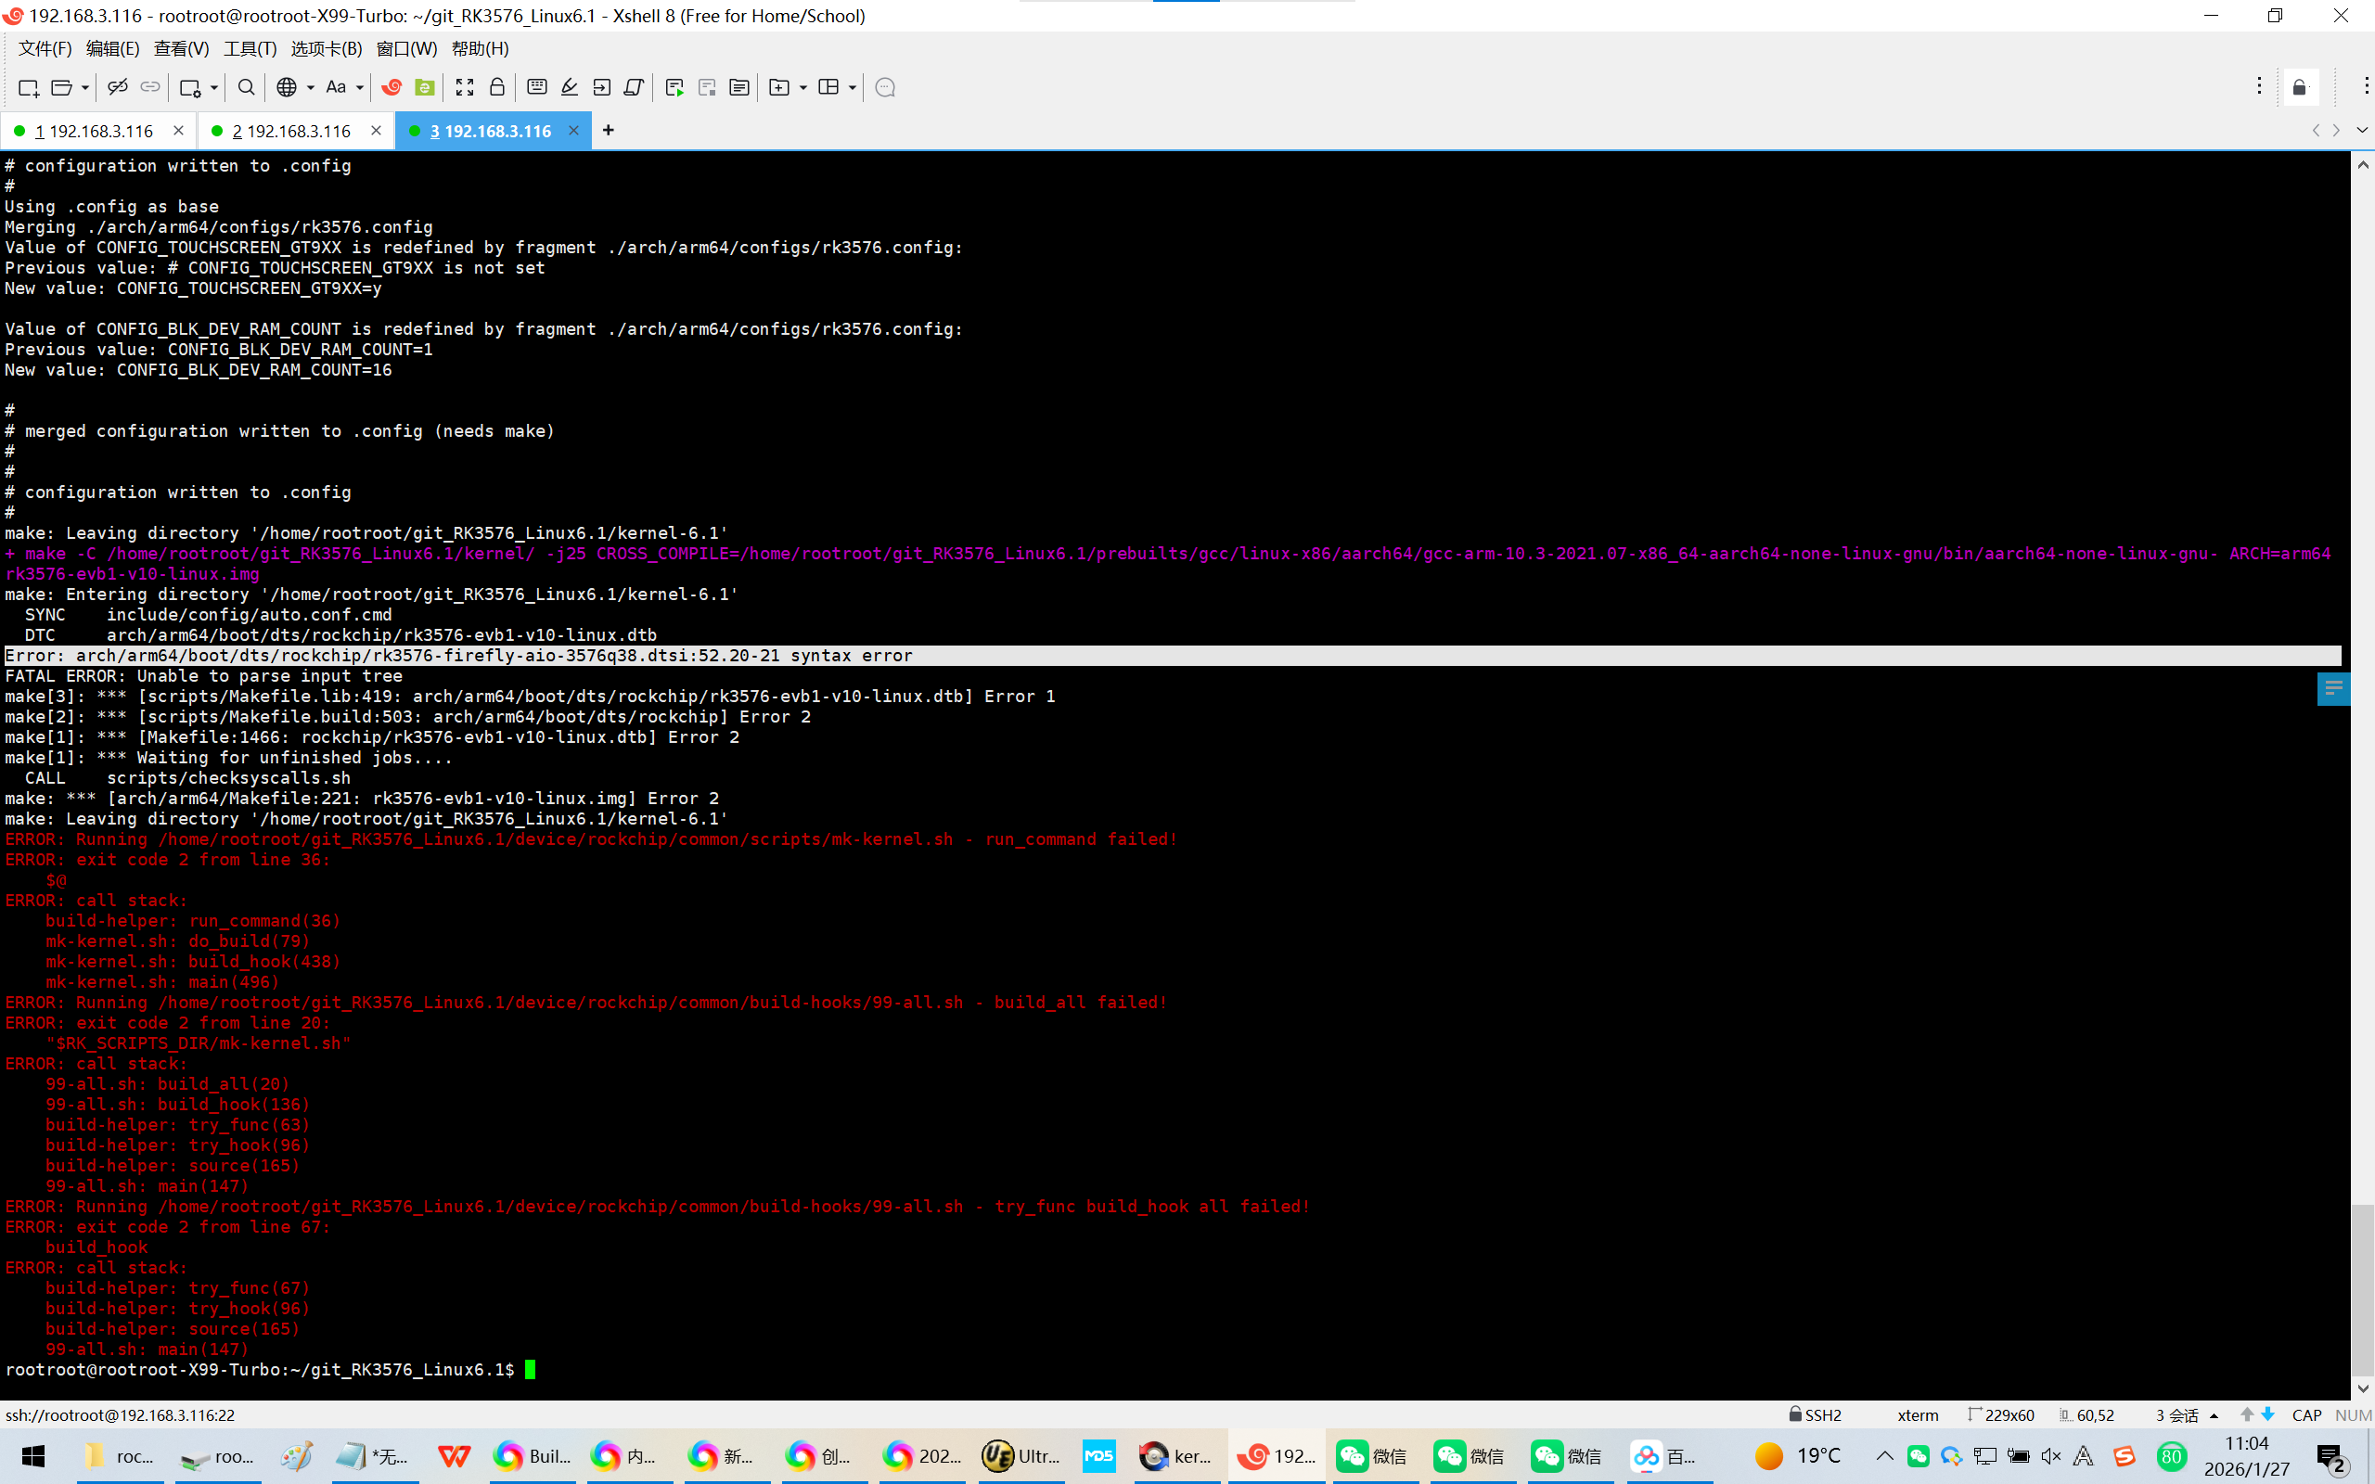Expand the font Aa dropdown arrow
Screen dimensions: 2375x1484
(x=360, y=87)
